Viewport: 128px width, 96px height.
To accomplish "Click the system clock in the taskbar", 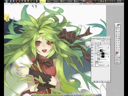I will [119, 1].
